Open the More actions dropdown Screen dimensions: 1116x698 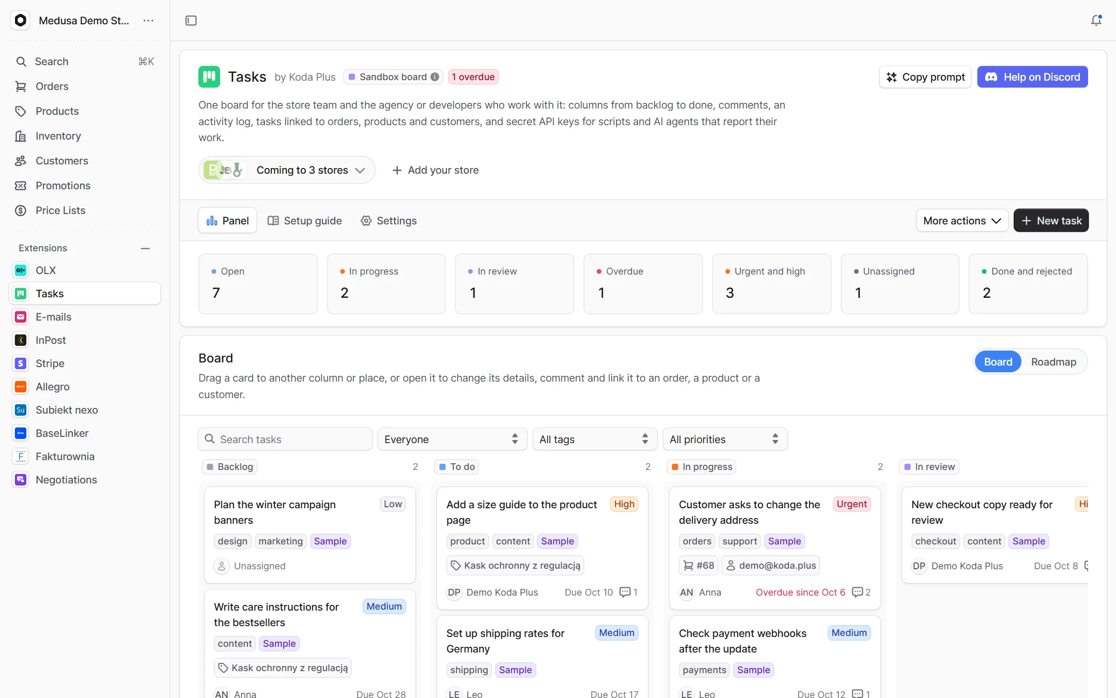[x=962, y=221]
